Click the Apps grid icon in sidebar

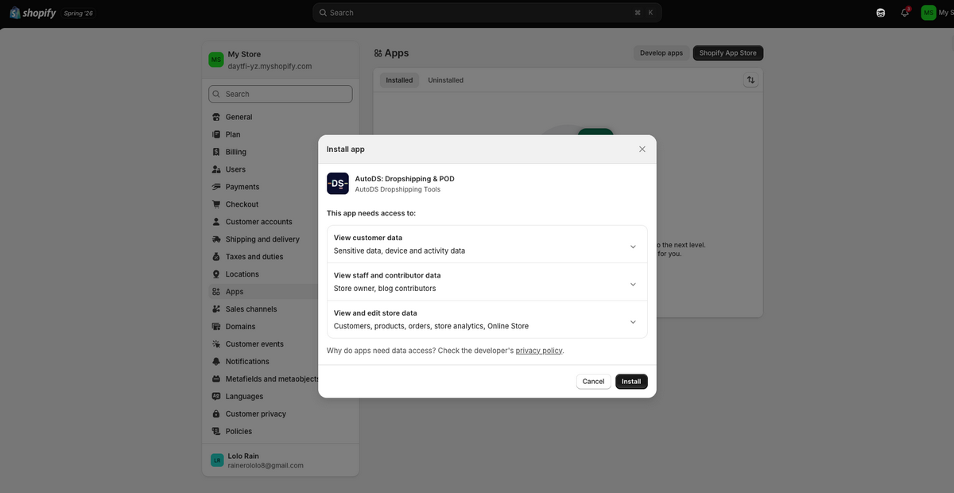coord(216,292)
